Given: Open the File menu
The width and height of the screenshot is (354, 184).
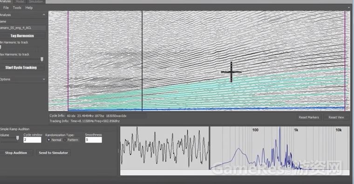Looking at the screenshot, I should 6,7.
